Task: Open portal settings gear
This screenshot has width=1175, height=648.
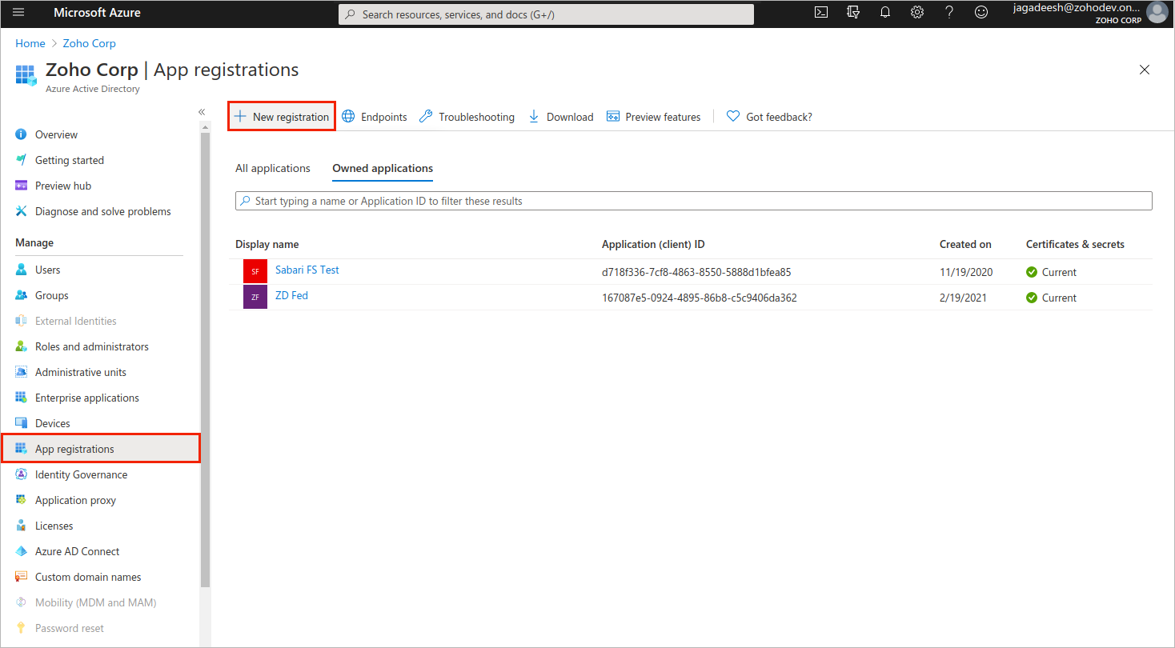Action: 917,13
